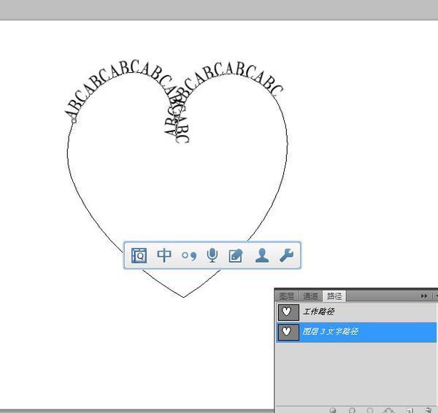The width and height of the screenshot is (438, 413).
Task: Click the microphone voice input icon
Action: pos(212,255)
